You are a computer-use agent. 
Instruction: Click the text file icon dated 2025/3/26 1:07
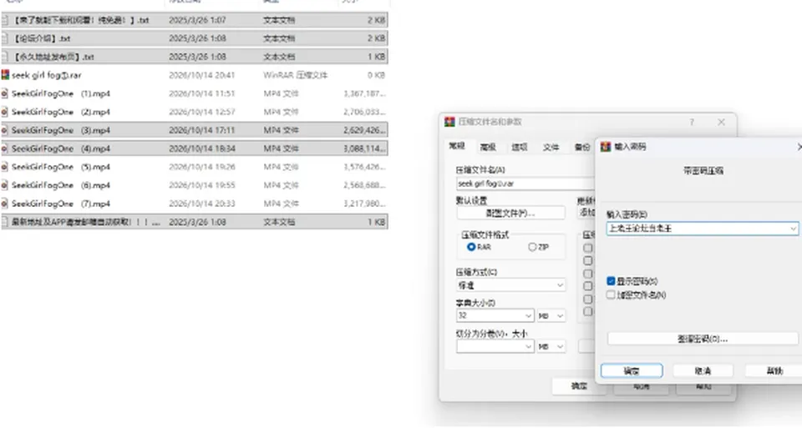coord(5,20)
